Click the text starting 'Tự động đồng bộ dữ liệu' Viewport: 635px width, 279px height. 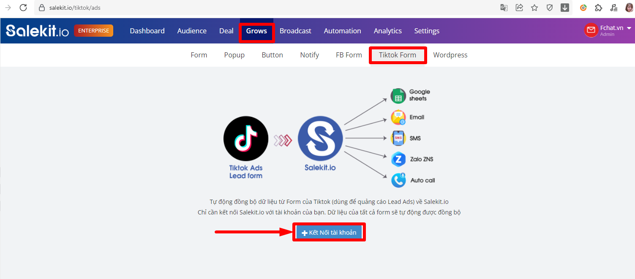[329, 202]
